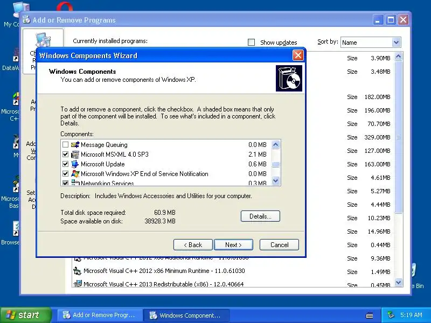Image resolution: width=431 pixels, height=323 pixels.
Task: Click the Opera desktop shortcut icon
Action: click(65, 7)
